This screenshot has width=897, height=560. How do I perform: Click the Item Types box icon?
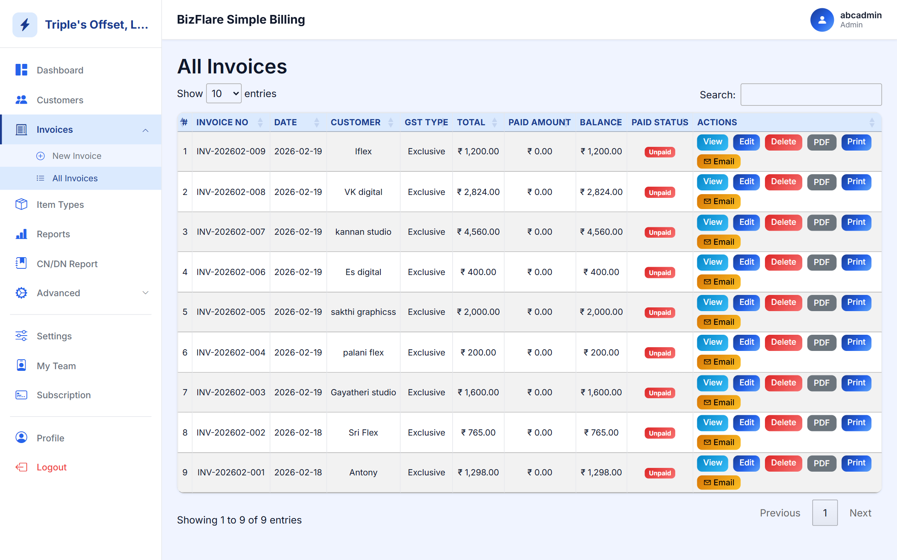[x=21, y=205]
